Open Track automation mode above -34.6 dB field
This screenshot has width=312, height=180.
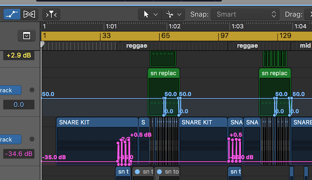pyautogui.click(x=10, y=140)
